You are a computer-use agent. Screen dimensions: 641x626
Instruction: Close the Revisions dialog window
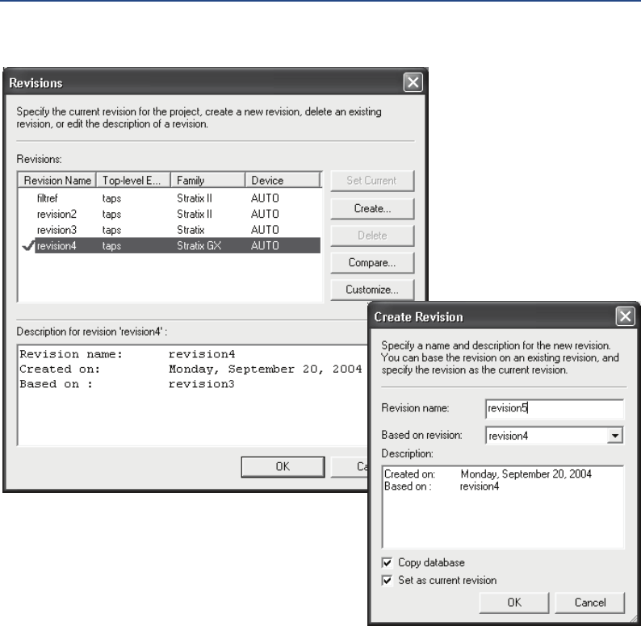point(413,81)
